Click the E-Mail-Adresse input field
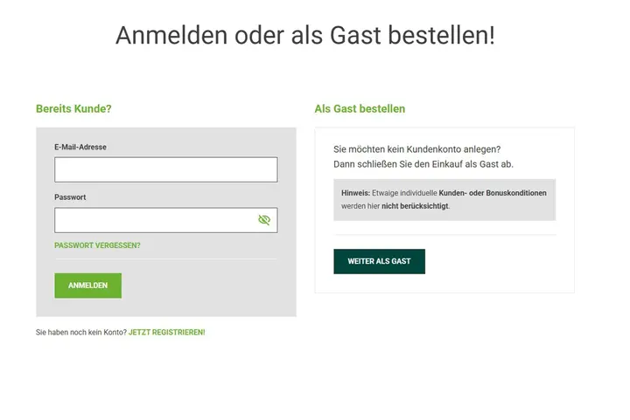Viewport: 630px width, 420px height. tap(165, 169)
